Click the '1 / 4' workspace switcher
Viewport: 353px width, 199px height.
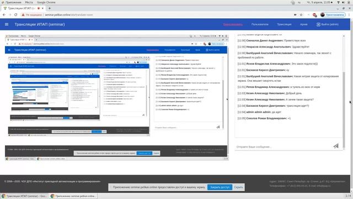coord(348,196)
